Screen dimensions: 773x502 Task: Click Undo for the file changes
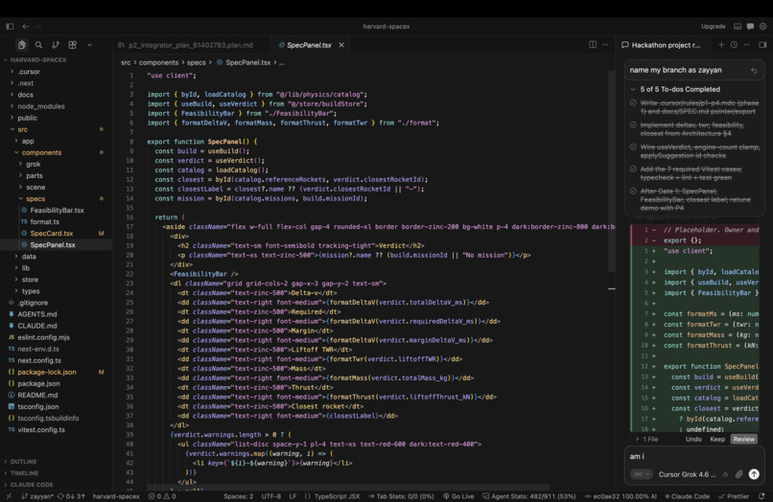693,439
